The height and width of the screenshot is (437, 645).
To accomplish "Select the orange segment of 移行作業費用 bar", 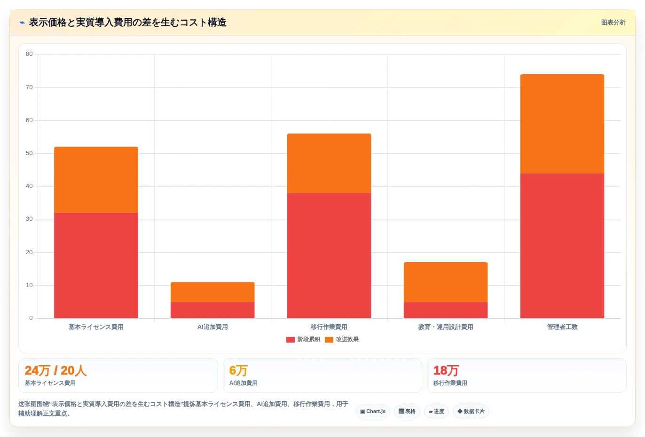I will pos(329,164).
